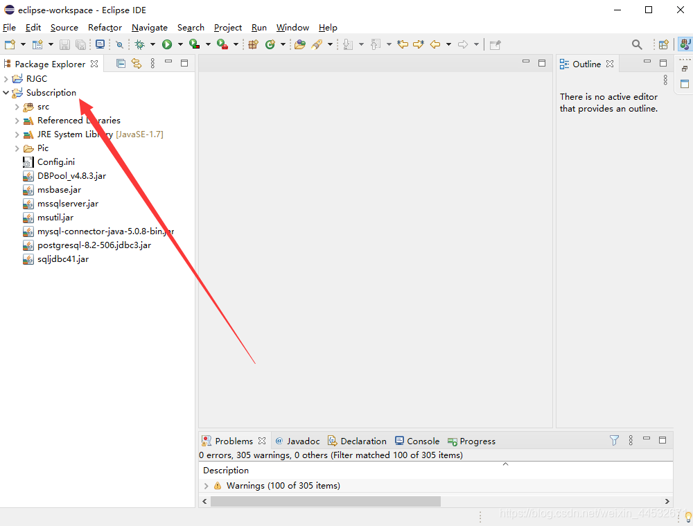Click the New Java Class icon

pos(270,44)
